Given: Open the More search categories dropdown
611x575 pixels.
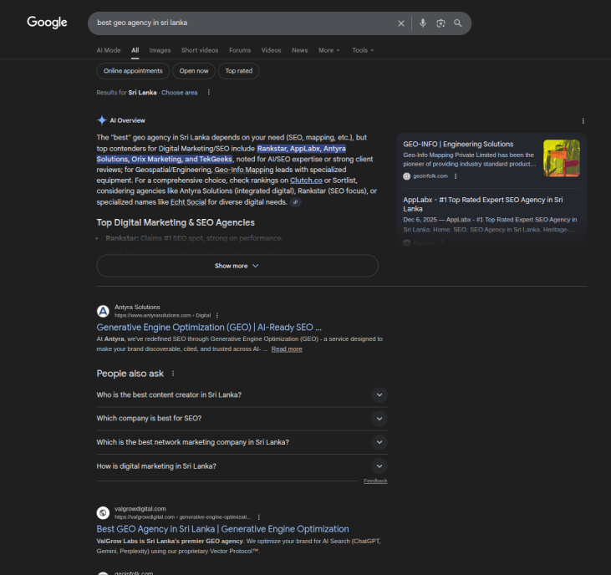Looking at the screenshot, I should tap(328, 50).
